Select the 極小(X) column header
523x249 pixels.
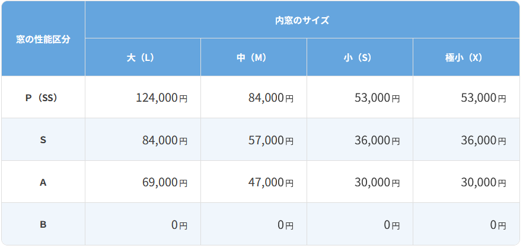click(x=467, y=57)
